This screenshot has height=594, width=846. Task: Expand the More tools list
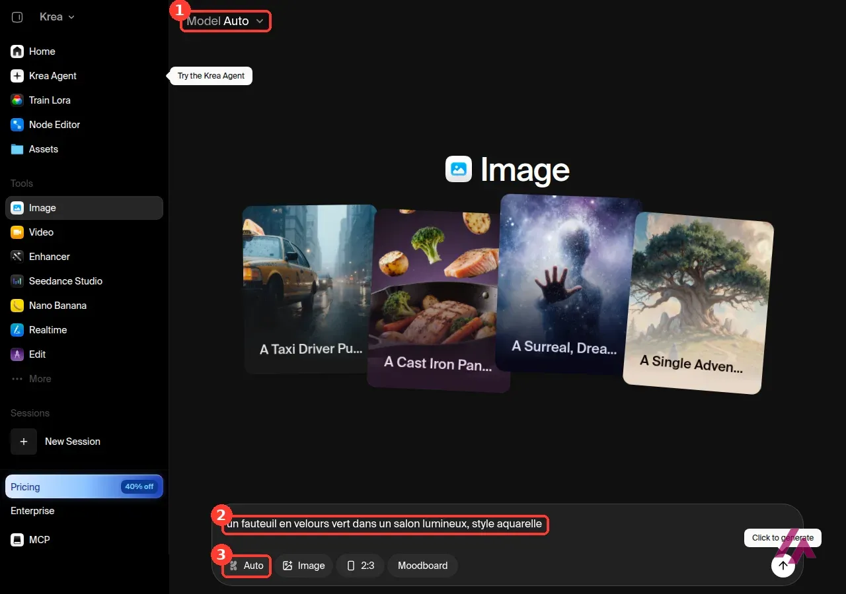point(84,379)
